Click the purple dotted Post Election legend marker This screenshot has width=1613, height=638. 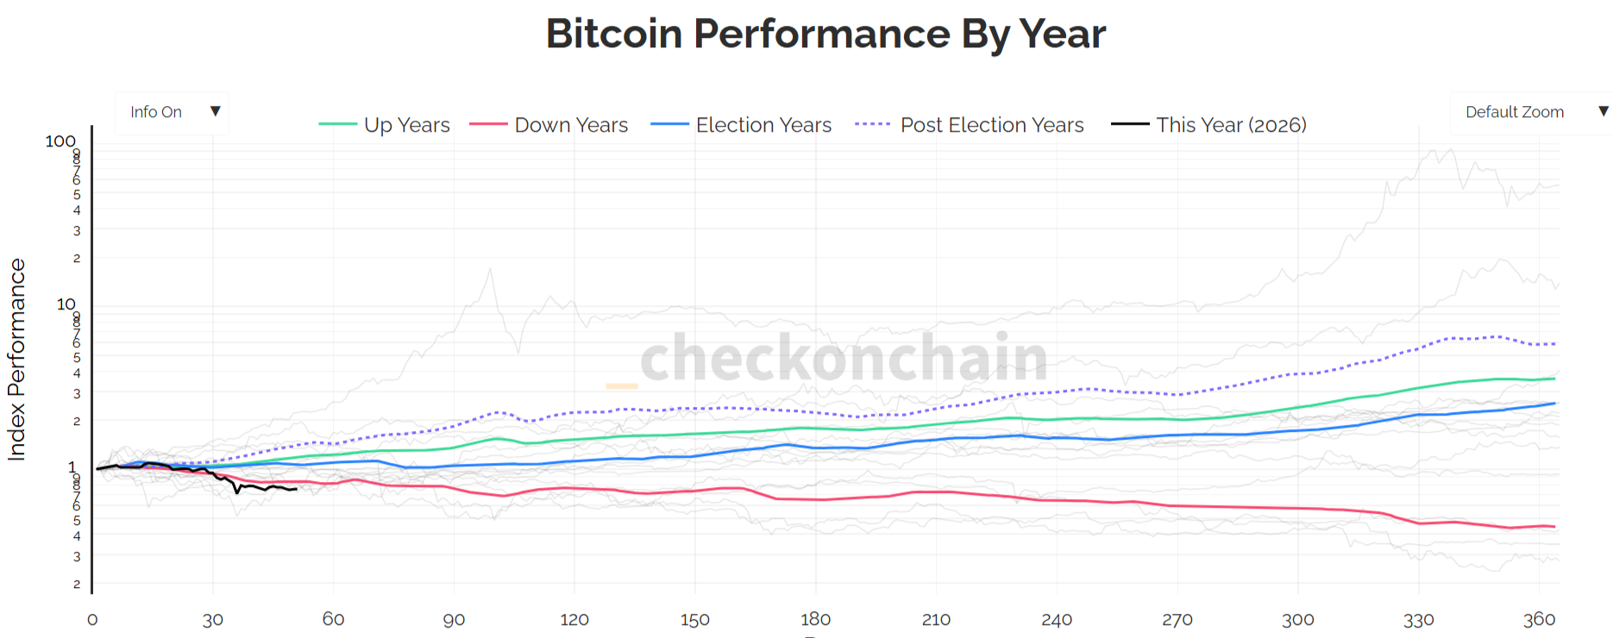[871, 125]
